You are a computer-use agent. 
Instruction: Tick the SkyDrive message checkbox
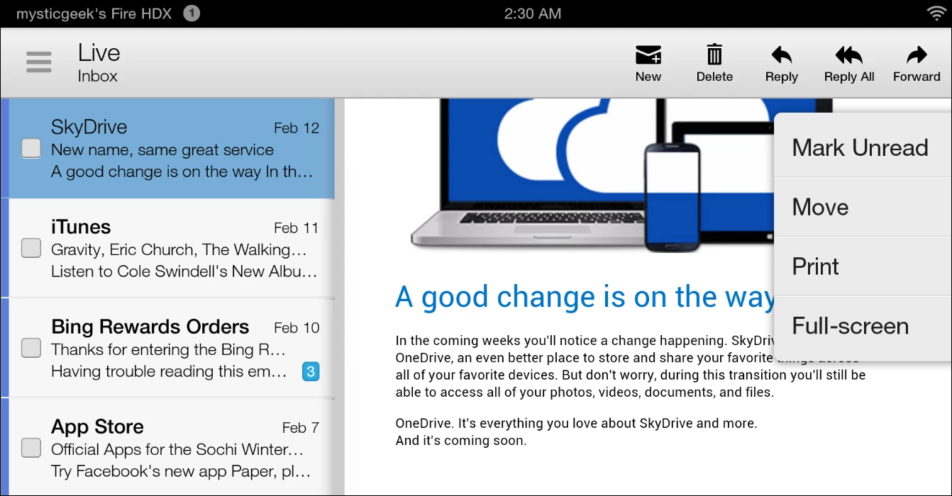tap(31, 148)
